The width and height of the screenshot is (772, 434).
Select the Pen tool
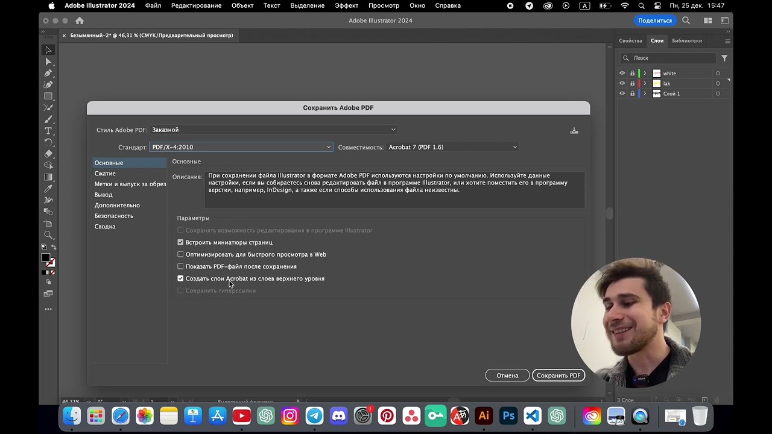tap(48, 73)
